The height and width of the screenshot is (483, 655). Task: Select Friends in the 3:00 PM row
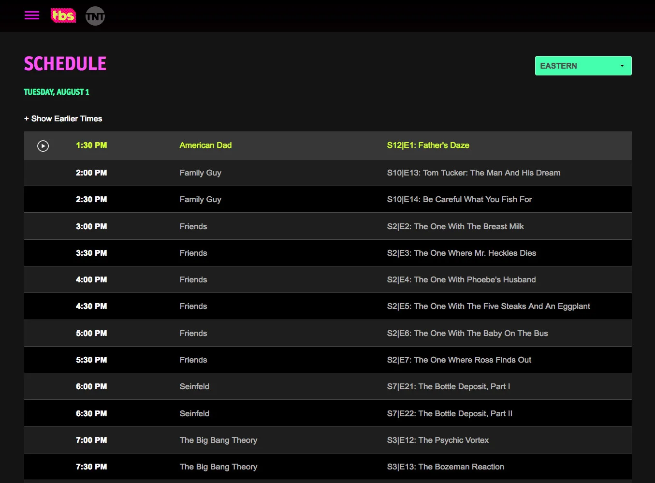point(193,226)
